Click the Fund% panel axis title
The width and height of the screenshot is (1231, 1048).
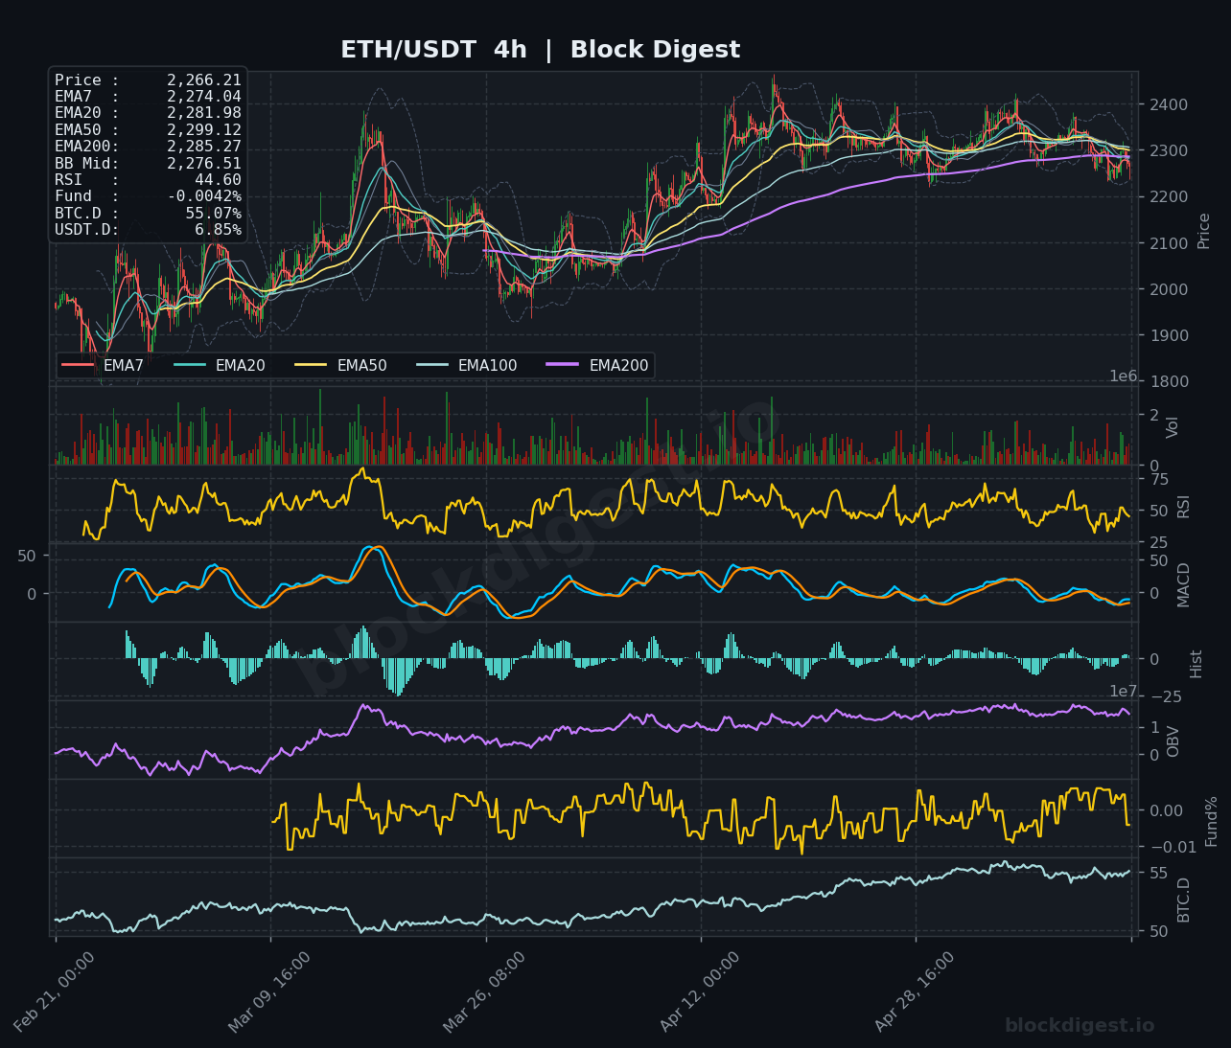[1211, 821]
